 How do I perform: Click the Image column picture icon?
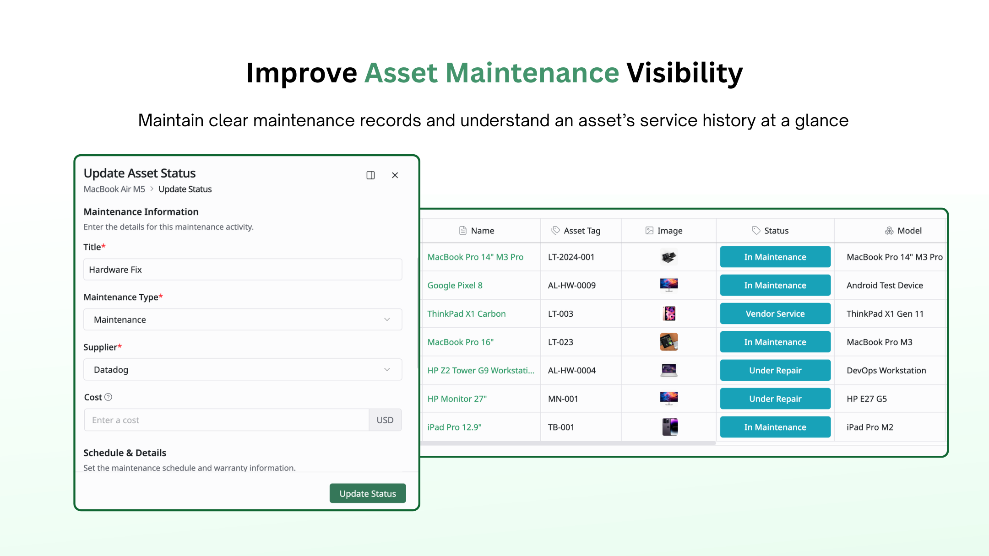649,231
